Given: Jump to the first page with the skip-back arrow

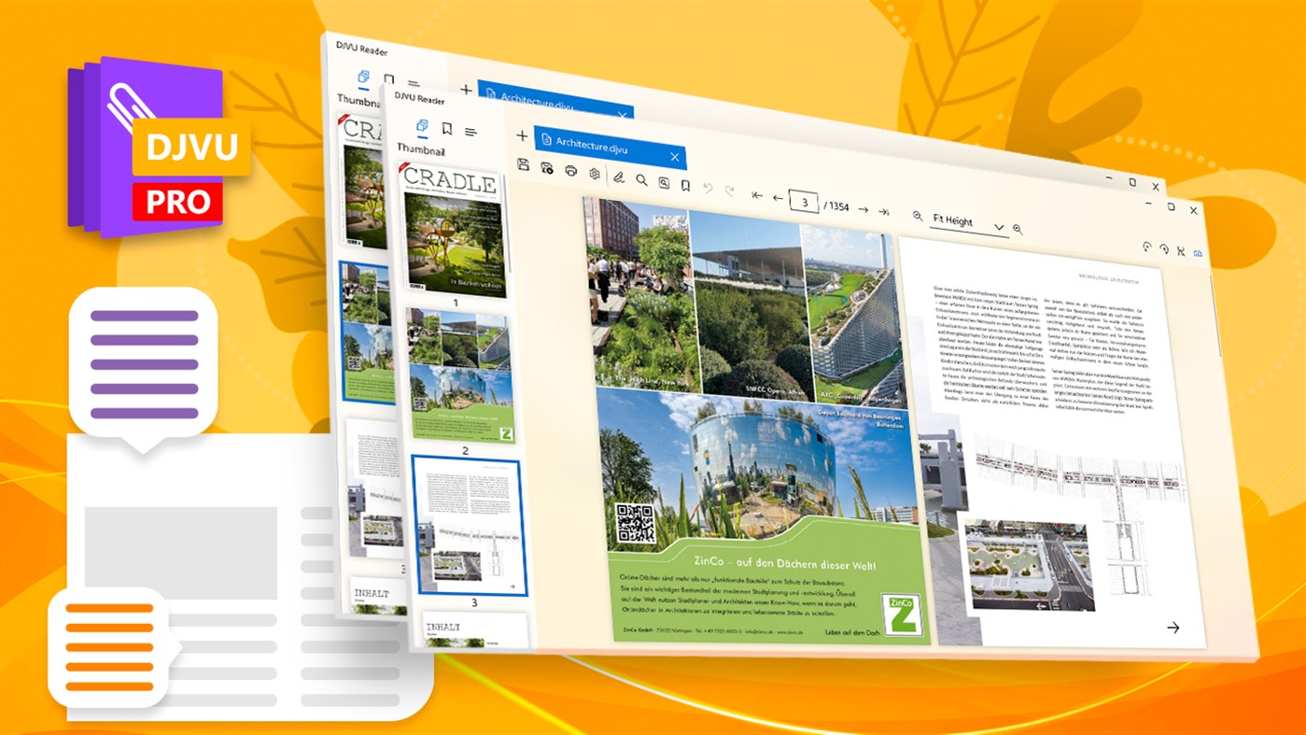Looking at the screenshot, I should 758,196.
